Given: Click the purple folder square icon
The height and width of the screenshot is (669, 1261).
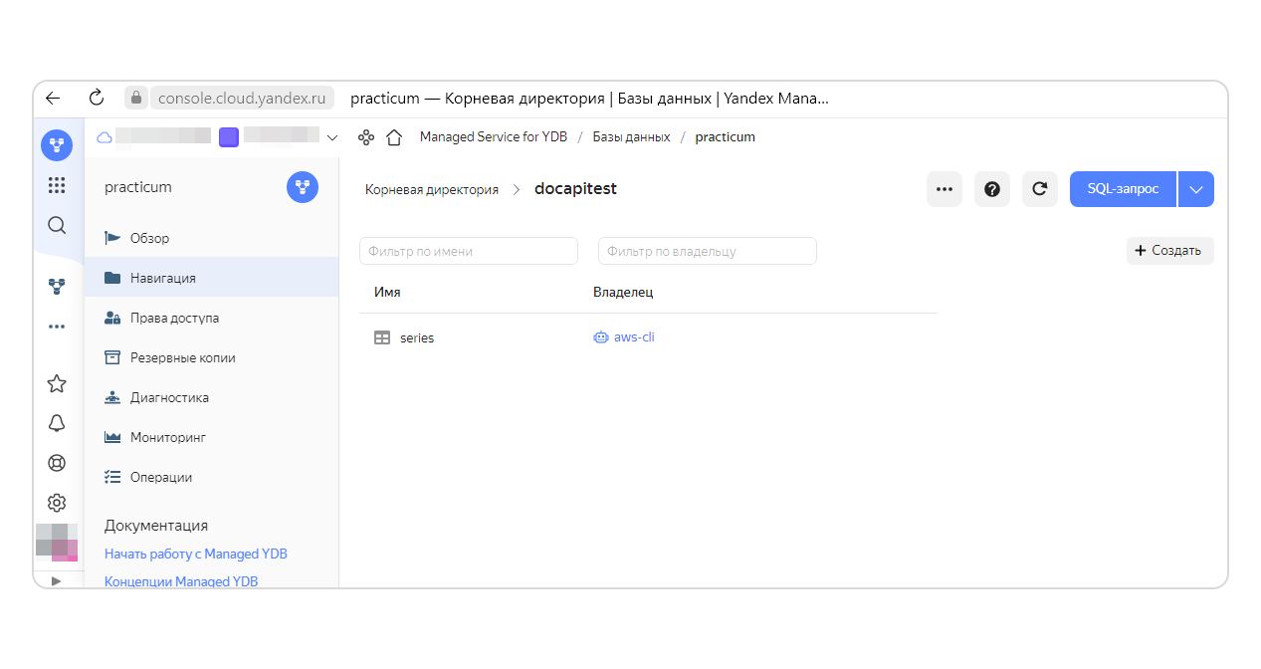Looking at the screenshot, I should [229, 137].
